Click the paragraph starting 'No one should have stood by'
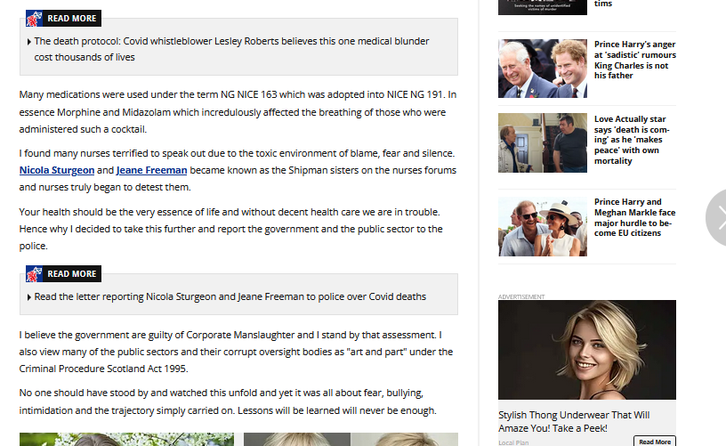This screenshot has height=446, width=726. tap(228, 401)
